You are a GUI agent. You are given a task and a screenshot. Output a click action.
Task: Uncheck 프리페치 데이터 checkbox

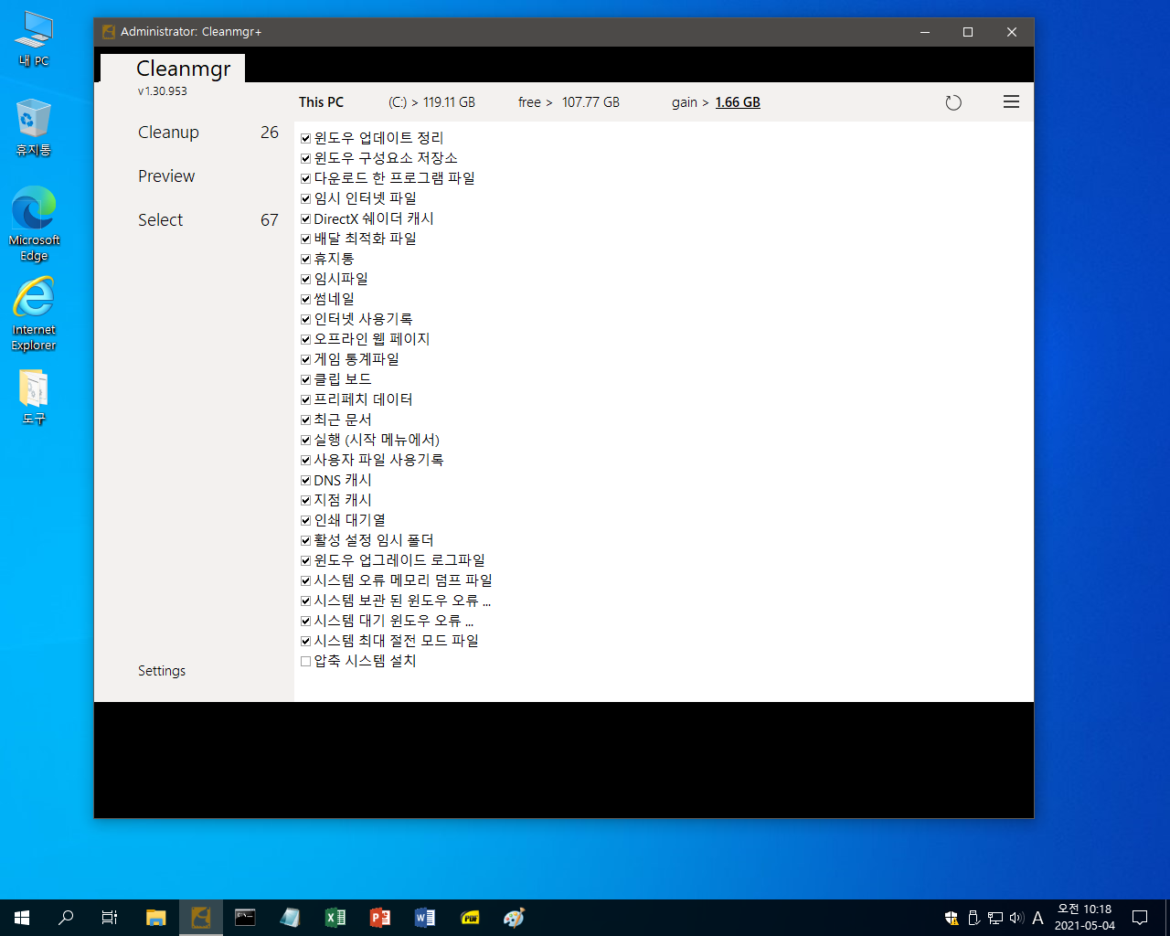point(306,400)
